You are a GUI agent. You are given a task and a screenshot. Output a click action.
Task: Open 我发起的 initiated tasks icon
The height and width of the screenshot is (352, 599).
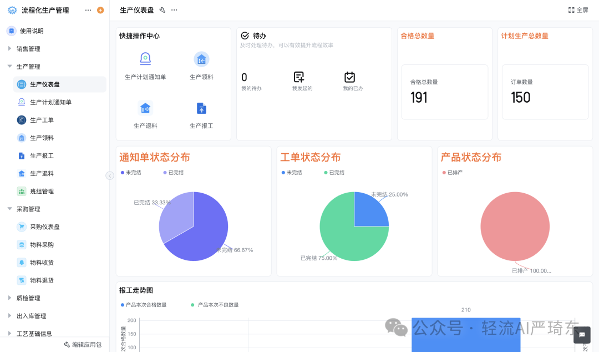coord(297,78)
